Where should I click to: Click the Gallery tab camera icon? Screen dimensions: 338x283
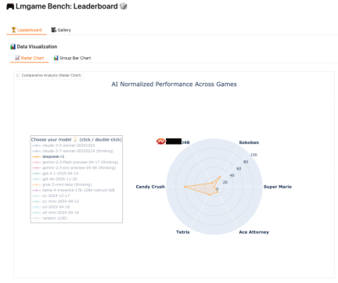[x=53, y=30]
